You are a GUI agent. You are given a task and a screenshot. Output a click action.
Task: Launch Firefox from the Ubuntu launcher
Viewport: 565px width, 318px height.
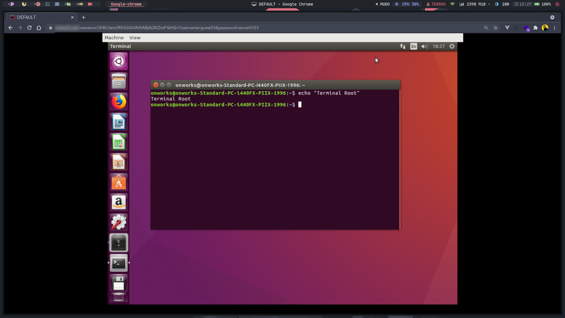[118, 102]
